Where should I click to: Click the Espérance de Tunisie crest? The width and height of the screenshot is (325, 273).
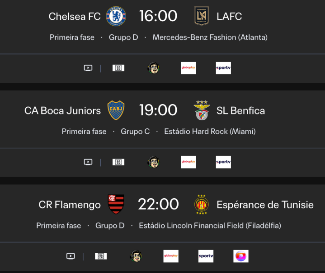202,205
